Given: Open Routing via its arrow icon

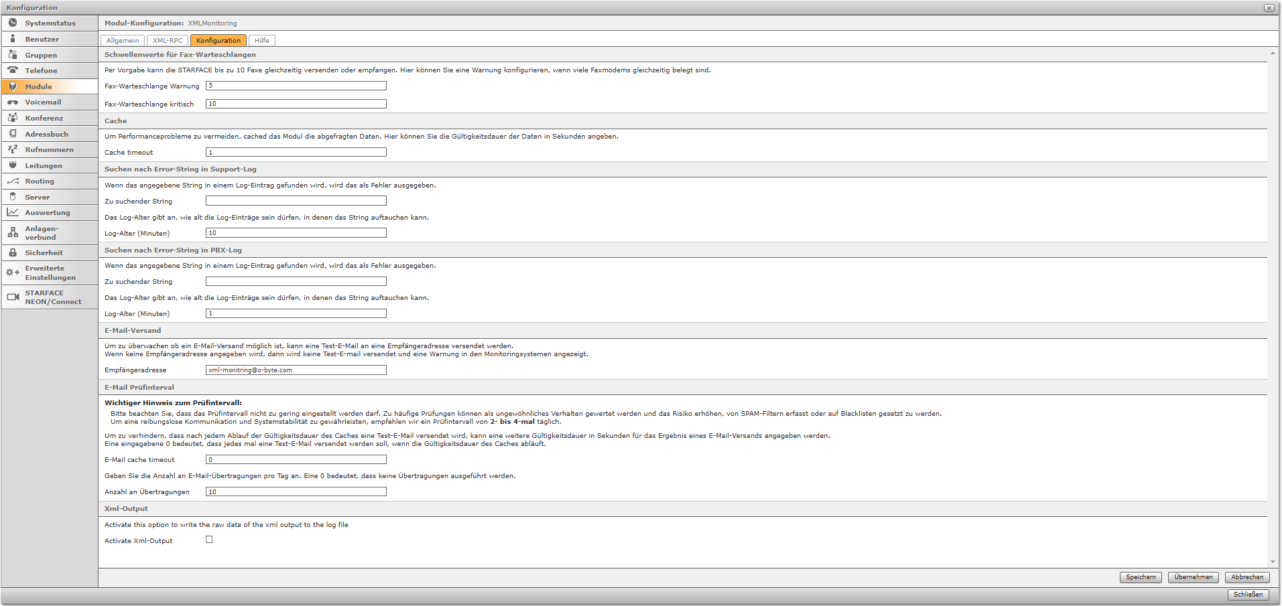Looking at the screenshot, I should click(13, 181).
